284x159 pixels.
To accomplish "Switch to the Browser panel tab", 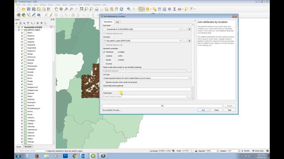I will point(28,147).
